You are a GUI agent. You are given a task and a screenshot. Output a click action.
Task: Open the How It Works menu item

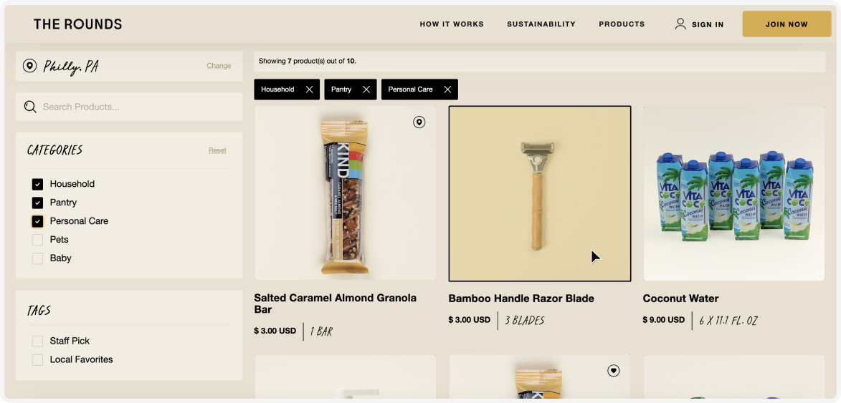(x=452, y=24)
